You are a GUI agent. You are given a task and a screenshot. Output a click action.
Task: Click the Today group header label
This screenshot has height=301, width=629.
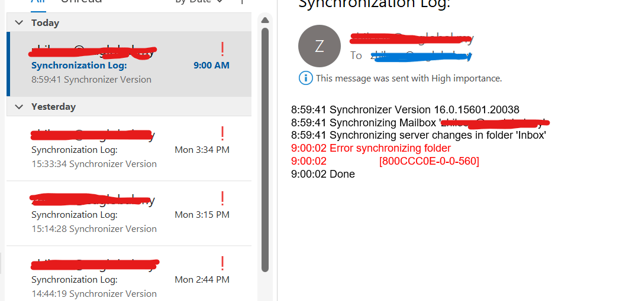[46, 23]
